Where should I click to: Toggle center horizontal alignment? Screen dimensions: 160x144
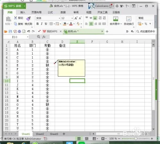[x=91, y=24]
